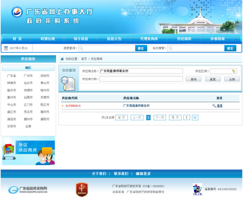Viewport: 243px width, 201px height.
Task: Click 尾页 pagination button
Action: coord(175,118)
